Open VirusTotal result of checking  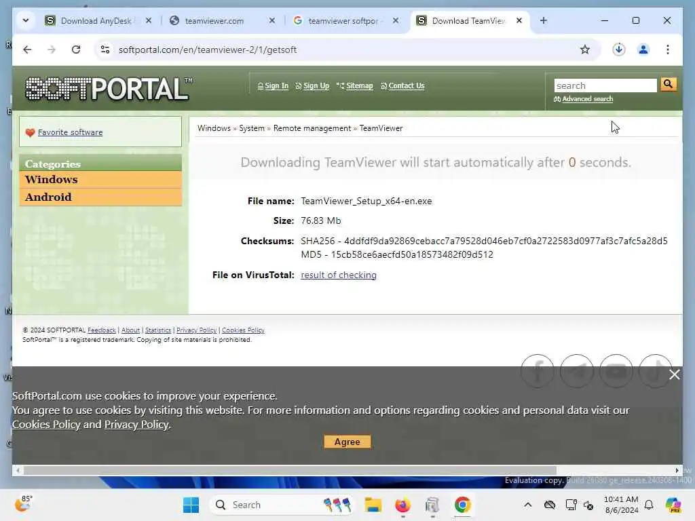click(x=338, y=275)
